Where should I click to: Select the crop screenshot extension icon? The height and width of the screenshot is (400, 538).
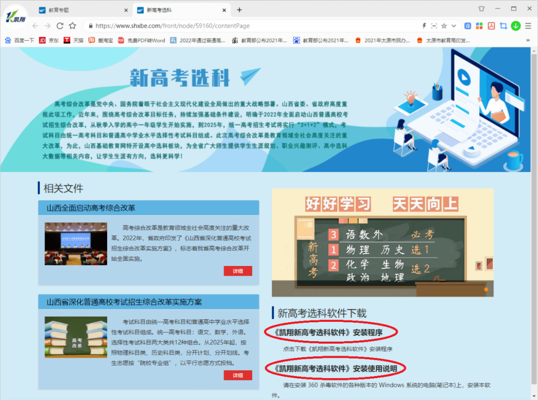pos(504,25)
